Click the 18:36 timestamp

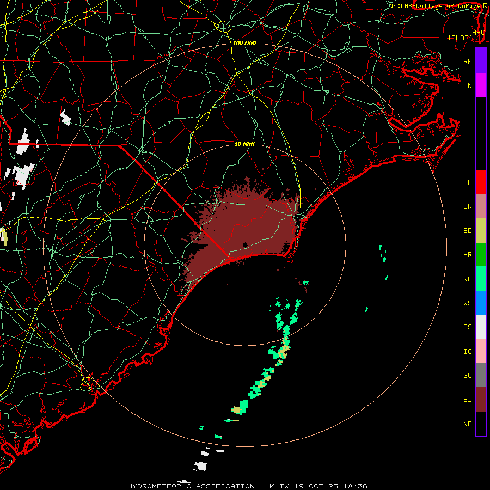point(356,486)
